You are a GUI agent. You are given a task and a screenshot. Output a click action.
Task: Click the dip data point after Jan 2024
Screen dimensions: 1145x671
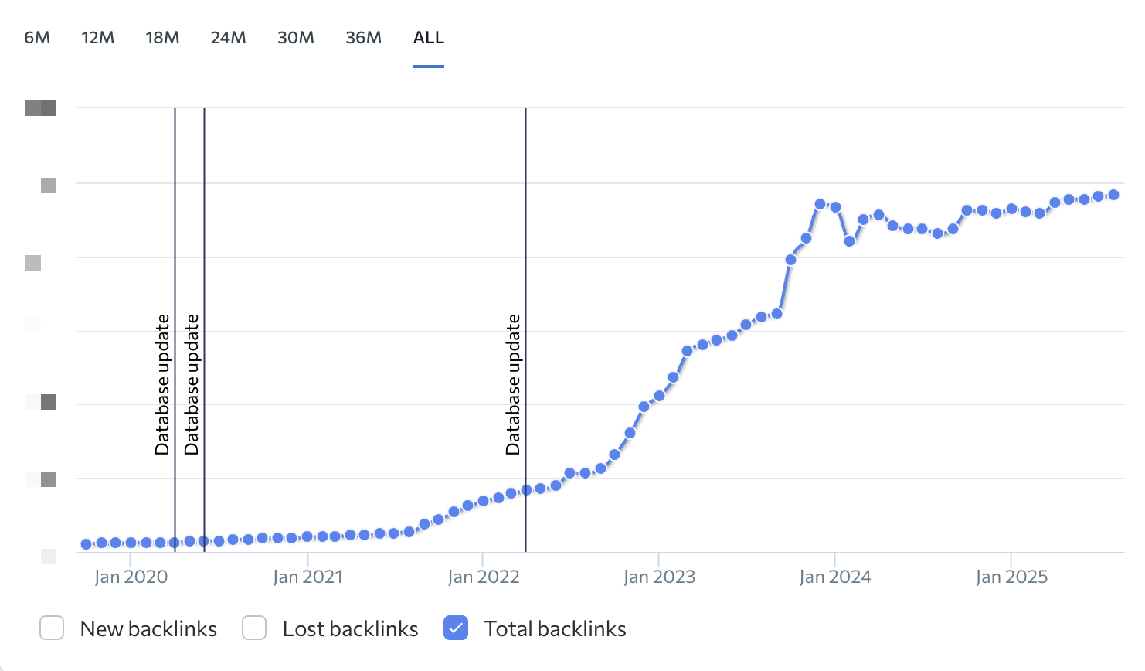pyautogui.click(x=849, y=241)
